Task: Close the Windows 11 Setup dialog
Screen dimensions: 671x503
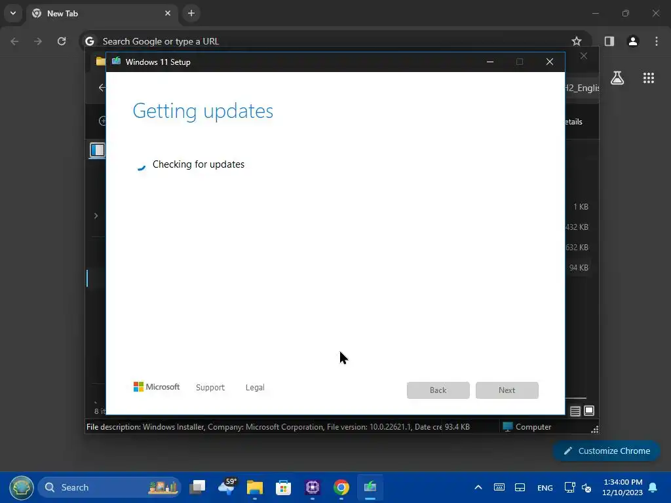Action: click(x=550, y=62)
